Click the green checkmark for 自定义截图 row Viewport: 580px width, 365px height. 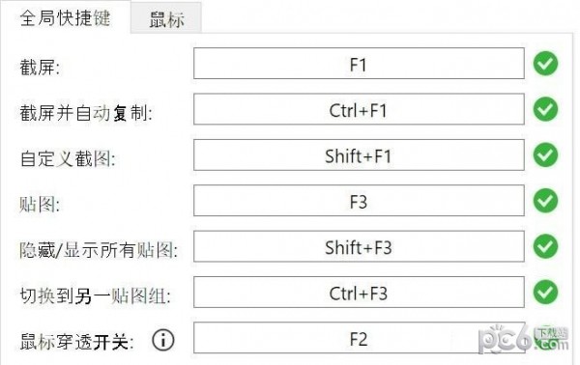545,154
